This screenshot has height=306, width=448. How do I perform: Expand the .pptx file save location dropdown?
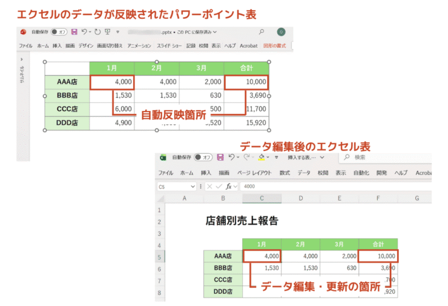tap(215, 32)
